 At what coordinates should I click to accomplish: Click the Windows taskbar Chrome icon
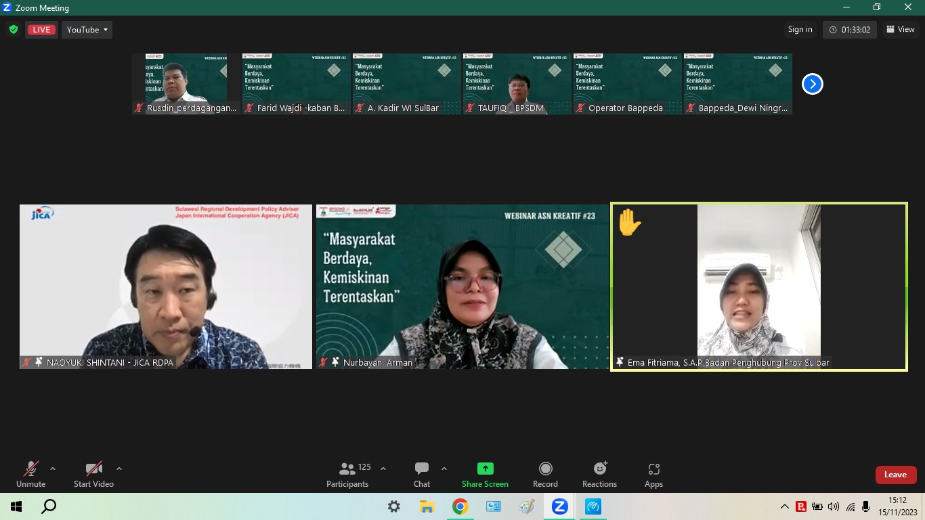point(460,506)
